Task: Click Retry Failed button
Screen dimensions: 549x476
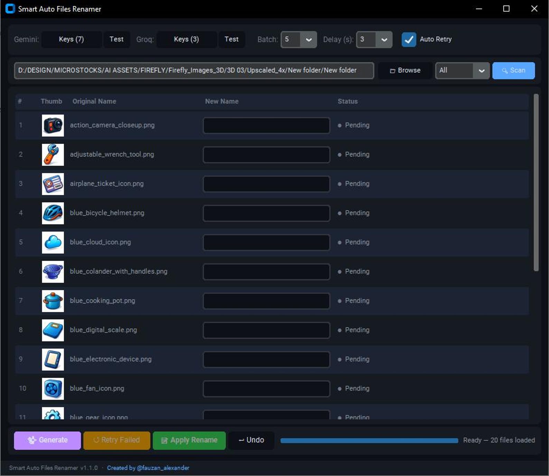Action: pos(117,440)
